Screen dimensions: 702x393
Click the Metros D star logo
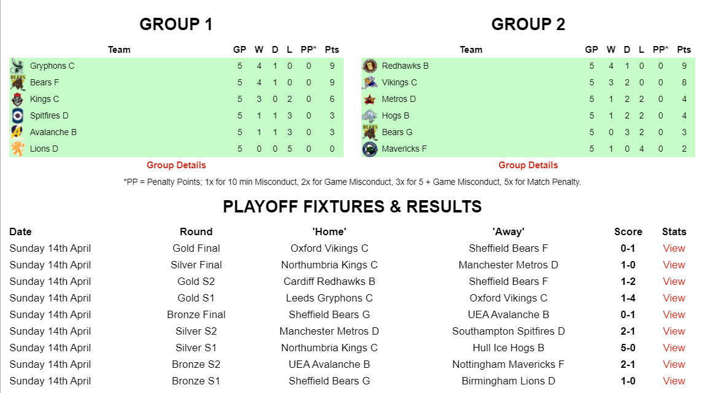(x=369, y=99)
